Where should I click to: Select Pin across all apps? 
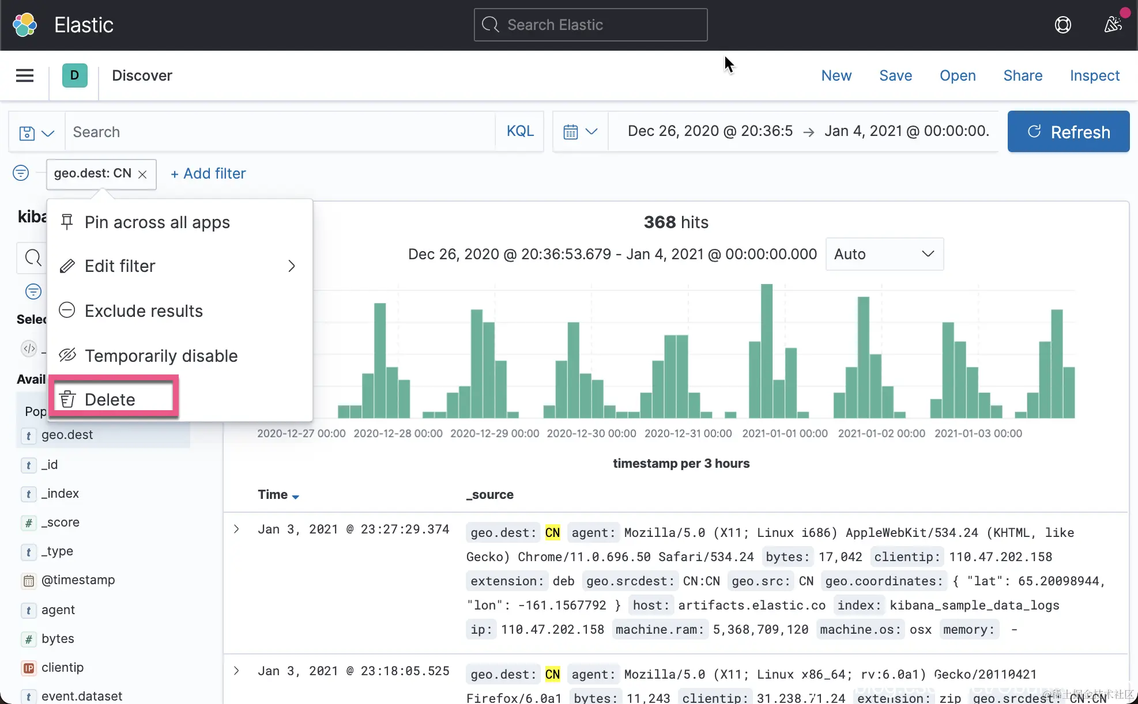157,222
